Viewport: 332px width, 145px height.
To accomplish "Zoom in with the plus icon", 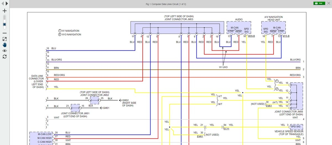I will coord(4,11).
